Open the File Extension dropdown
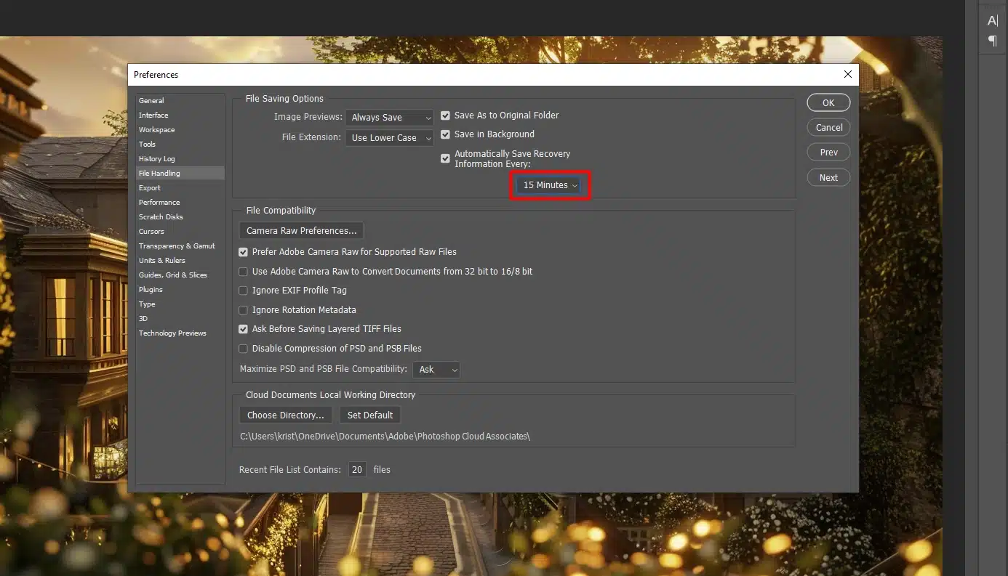 389,138
